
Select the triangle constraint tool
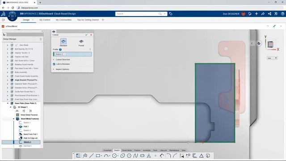202,156
